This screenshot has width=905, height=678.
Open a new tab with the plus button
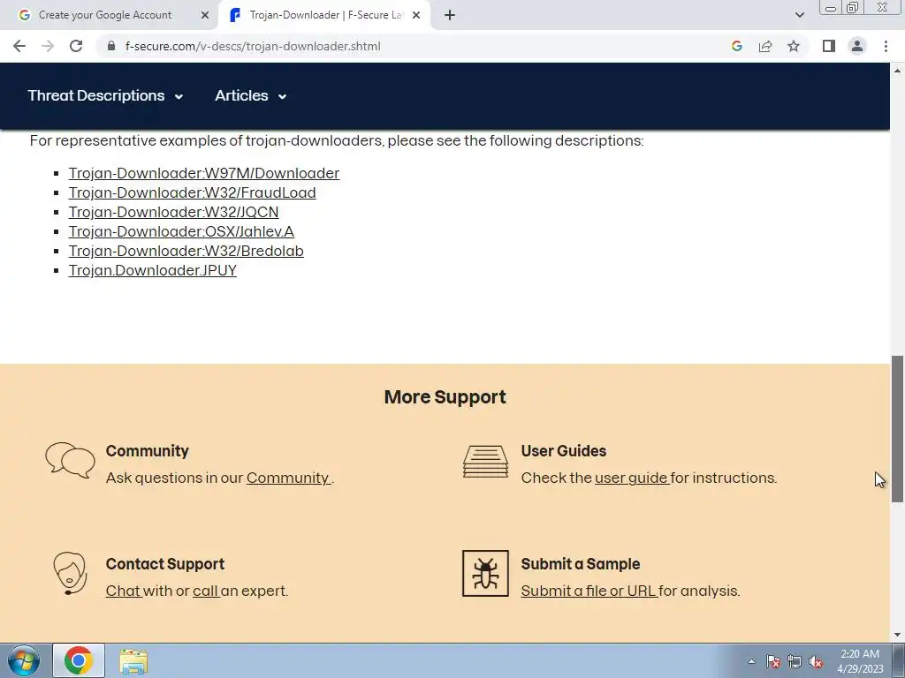[x=450, y=15]
